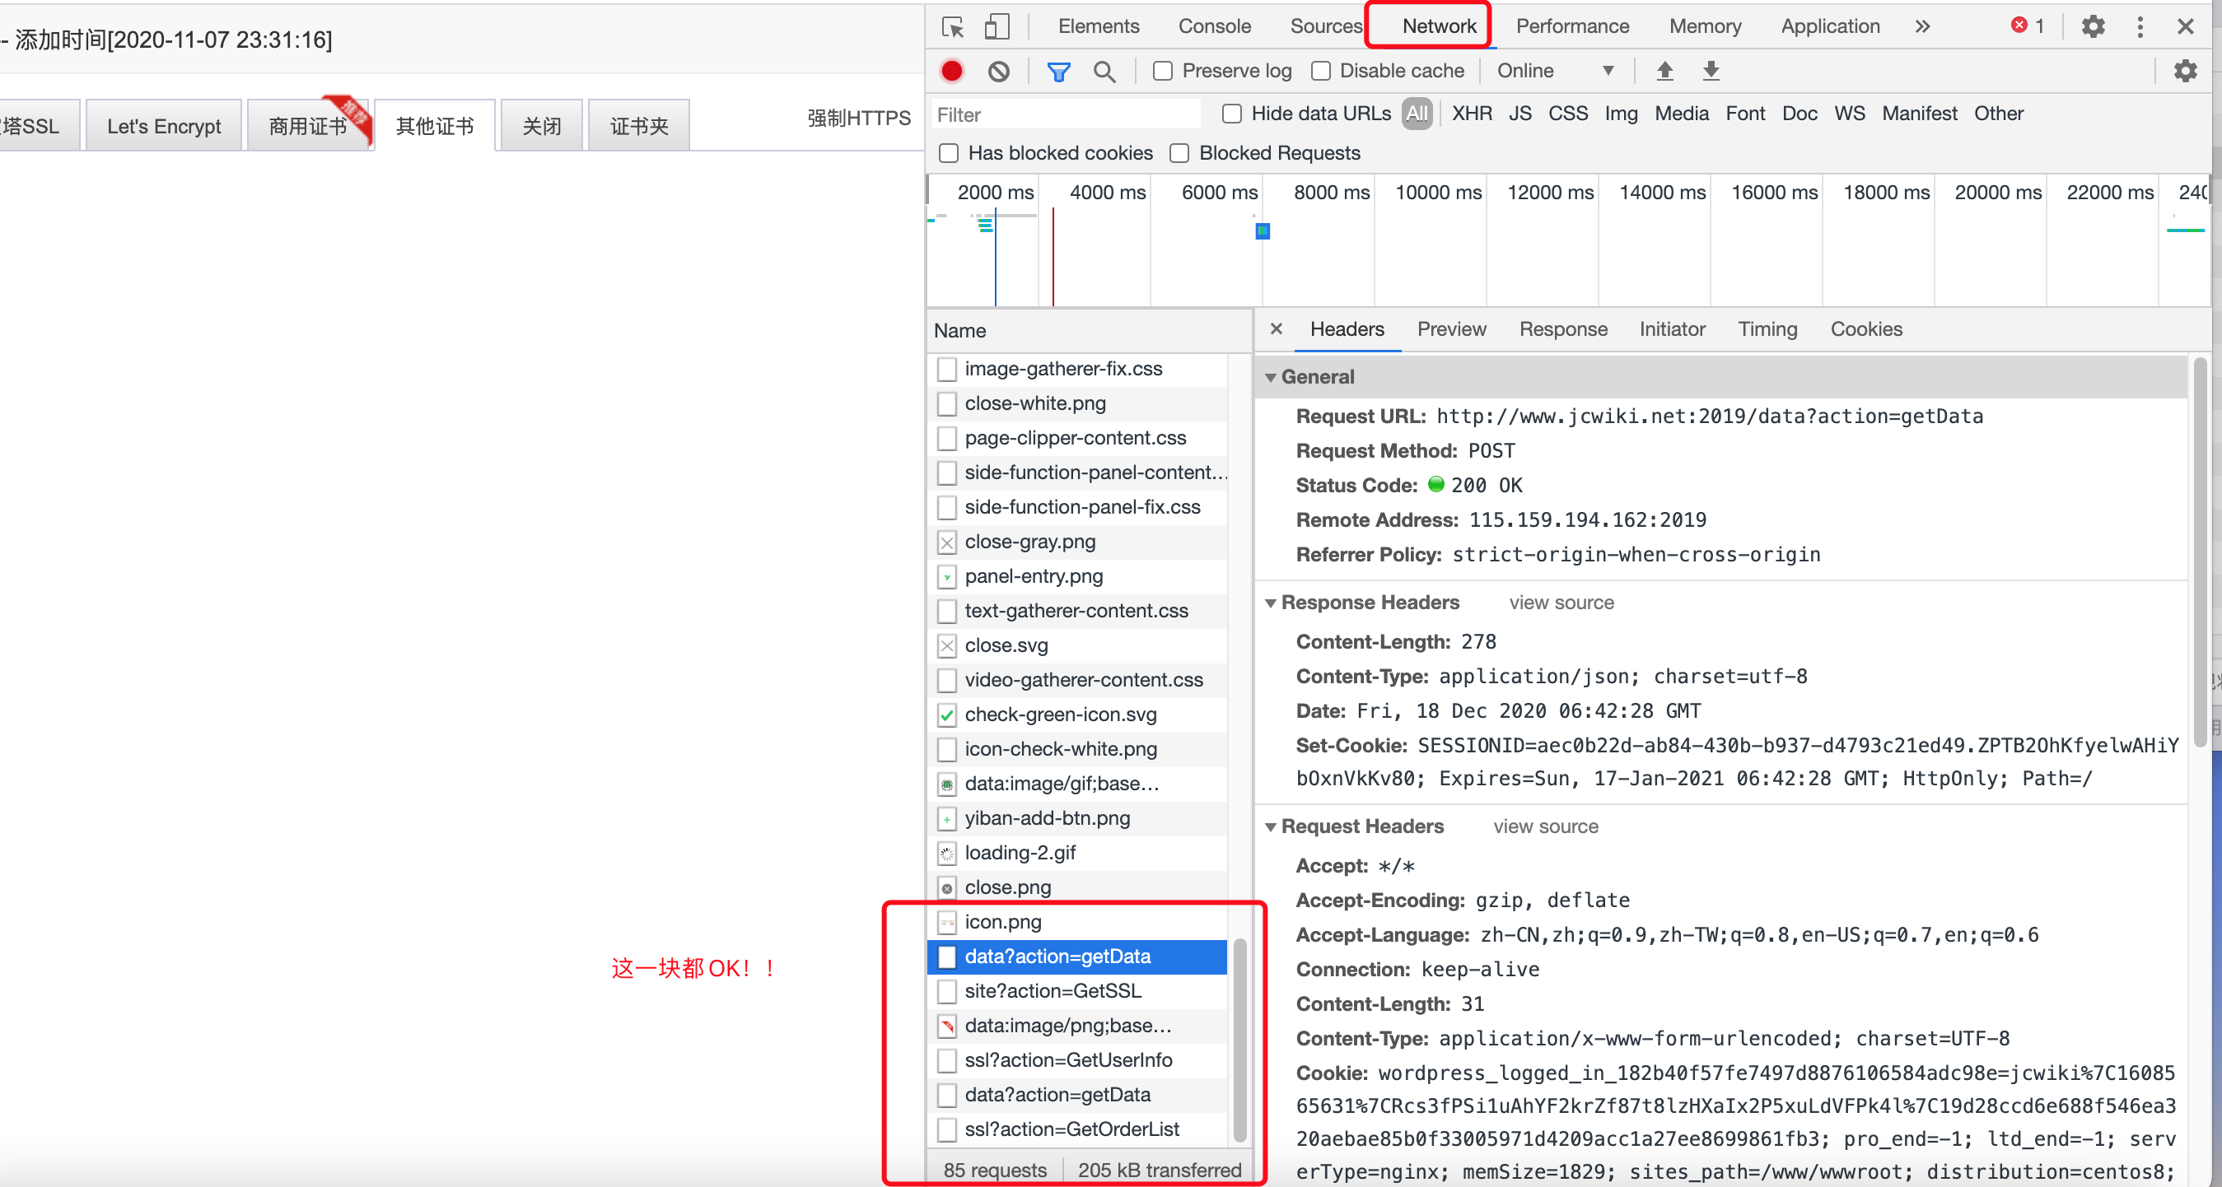View source of Response Headers
This screenshot has height=1187, width=2222.
1561,603
